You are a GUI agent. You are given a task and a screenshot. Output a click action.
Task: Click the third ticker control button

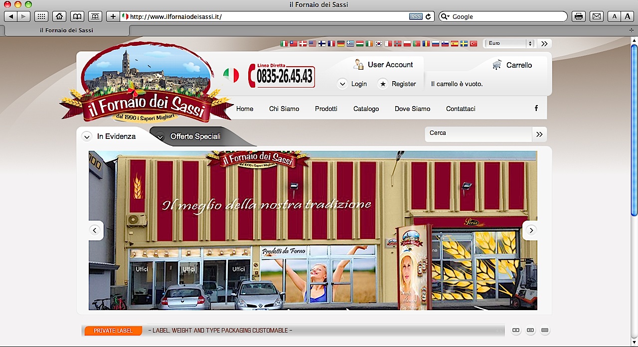pyautogui.click(x=545, y=330)
